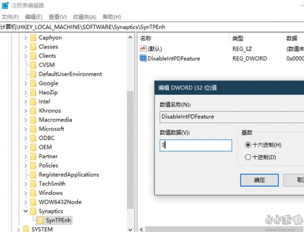Click the Microsoft folder icon
The height and width of the screenshot is (232, 304).
tap(33, 129)
